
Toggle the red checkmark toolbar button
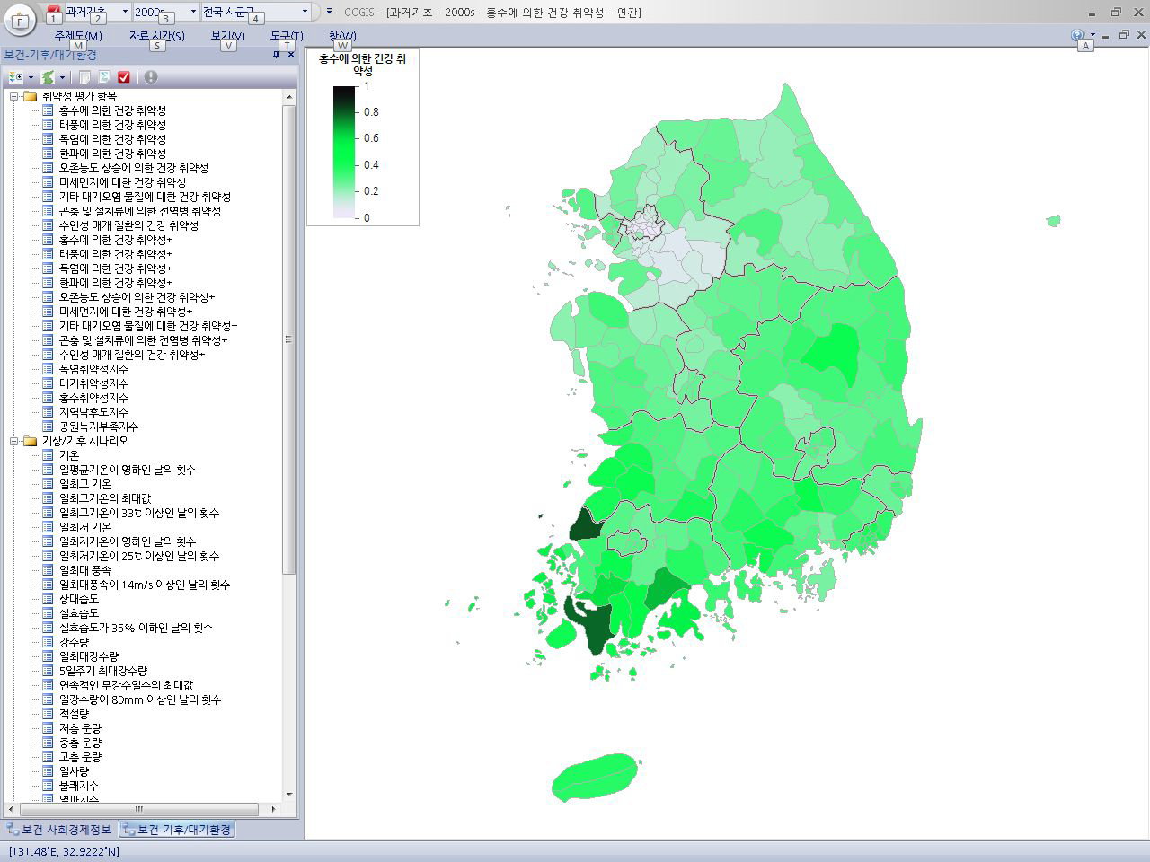124,77
